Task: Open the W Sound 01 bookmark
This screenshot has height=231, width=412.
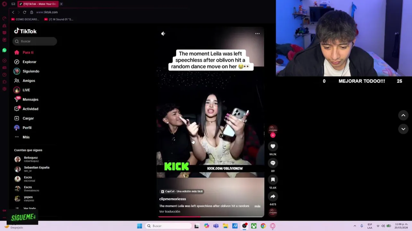Action: 59,19
